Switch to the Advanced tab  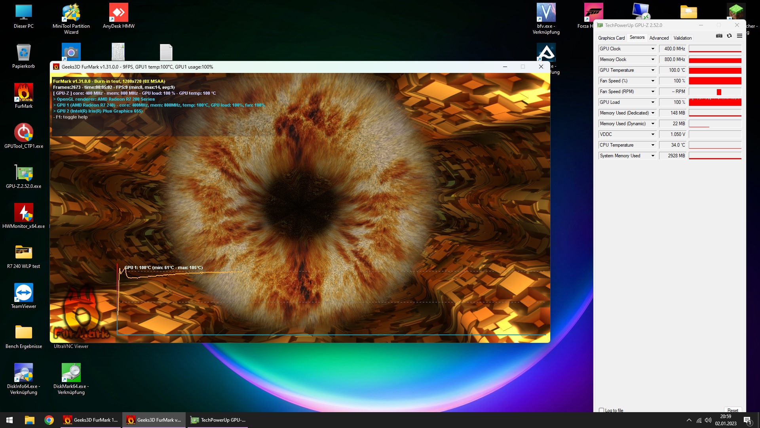click(x=659, y=38)
